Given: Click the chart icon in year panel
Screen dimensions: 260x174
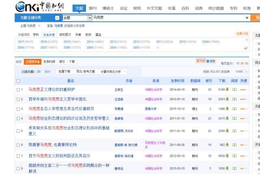Looking at the screenshot, I should [245, 48].
